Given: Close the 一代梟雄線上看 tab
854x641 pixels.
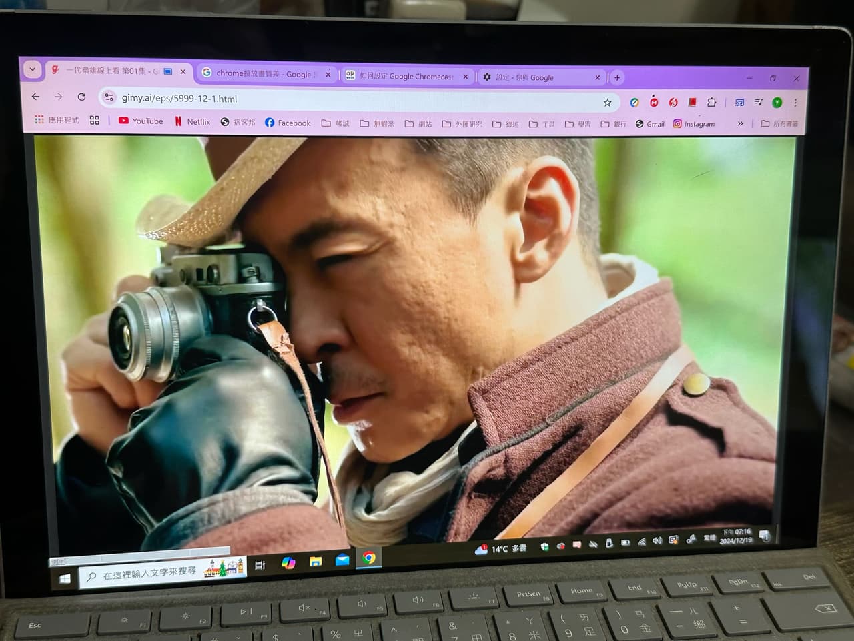Looking at the screenshot, I should [x=183, y=71].
